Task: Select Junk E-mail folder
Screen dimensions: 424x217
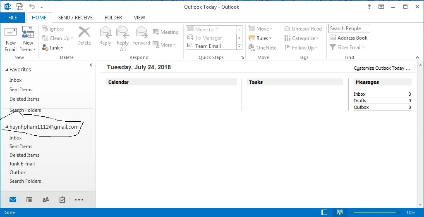Action: tap(22, 164)
